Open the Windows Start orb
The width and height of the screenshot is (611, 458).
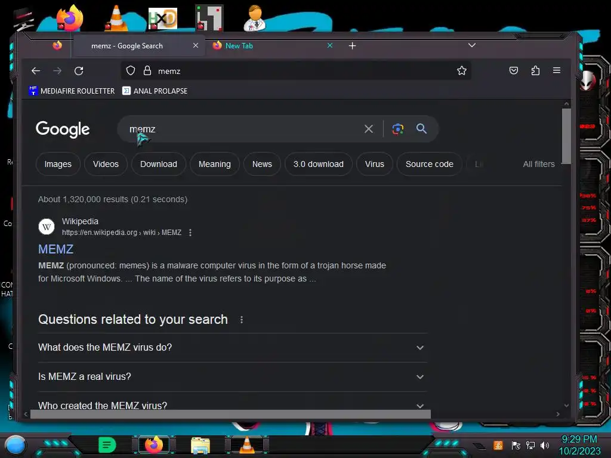(x=16, y=445)
